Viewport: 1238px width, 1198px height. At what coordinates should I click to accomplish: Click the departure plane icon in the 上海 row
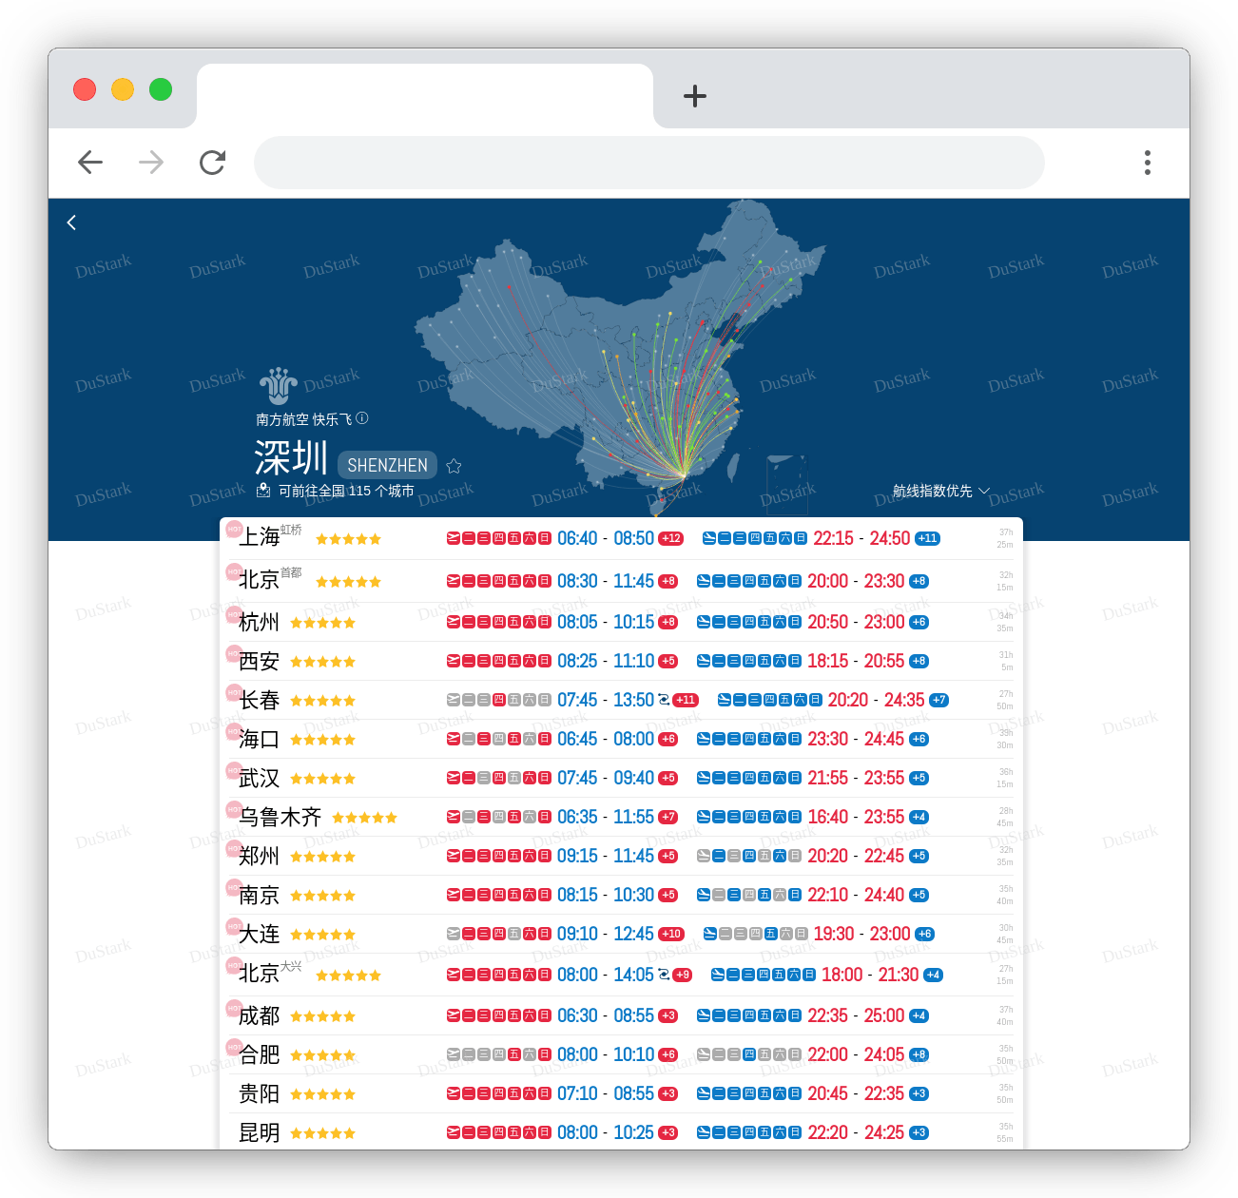pos(454,538)
